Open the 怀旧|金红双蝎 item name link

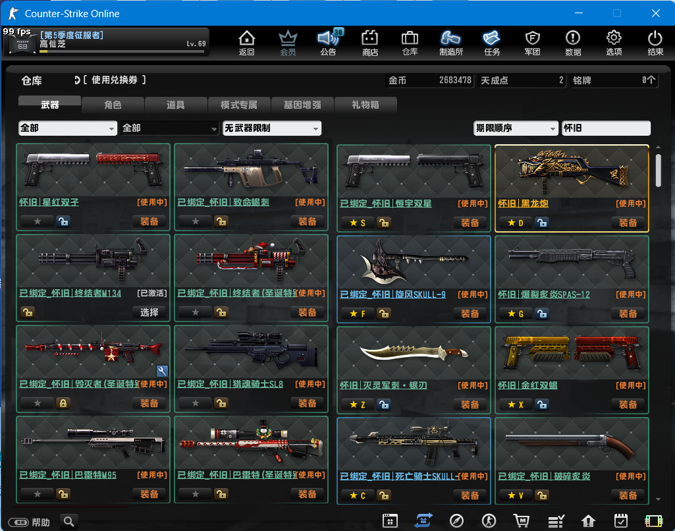point(527,385)
